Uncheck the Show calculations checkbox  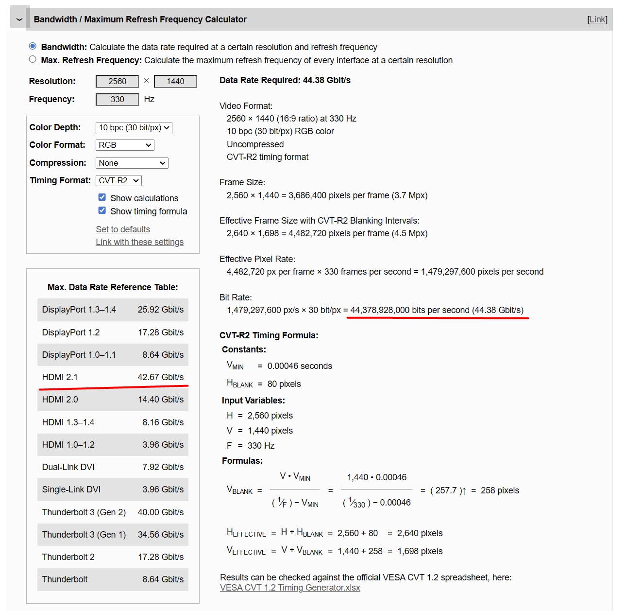point(102,197)
